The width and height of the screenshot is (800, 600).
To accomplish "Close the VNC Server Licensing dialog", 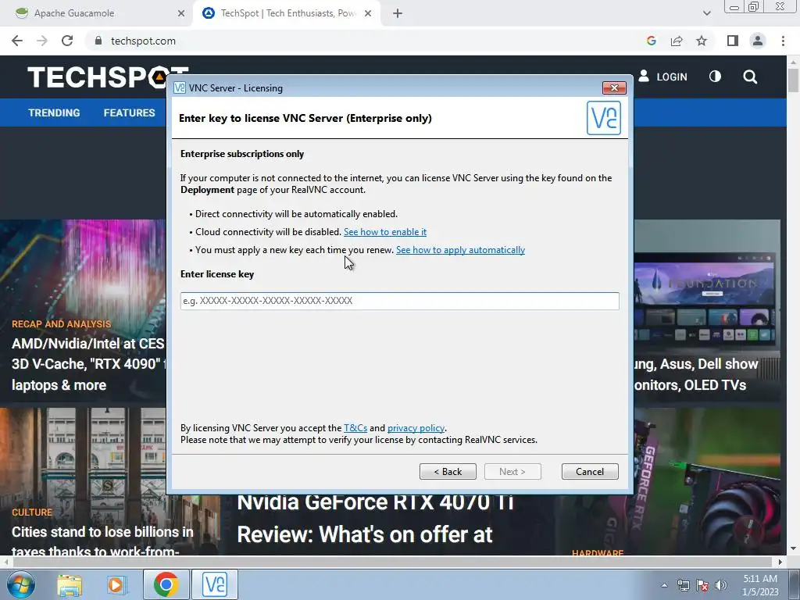I will [x=614, y=87].
